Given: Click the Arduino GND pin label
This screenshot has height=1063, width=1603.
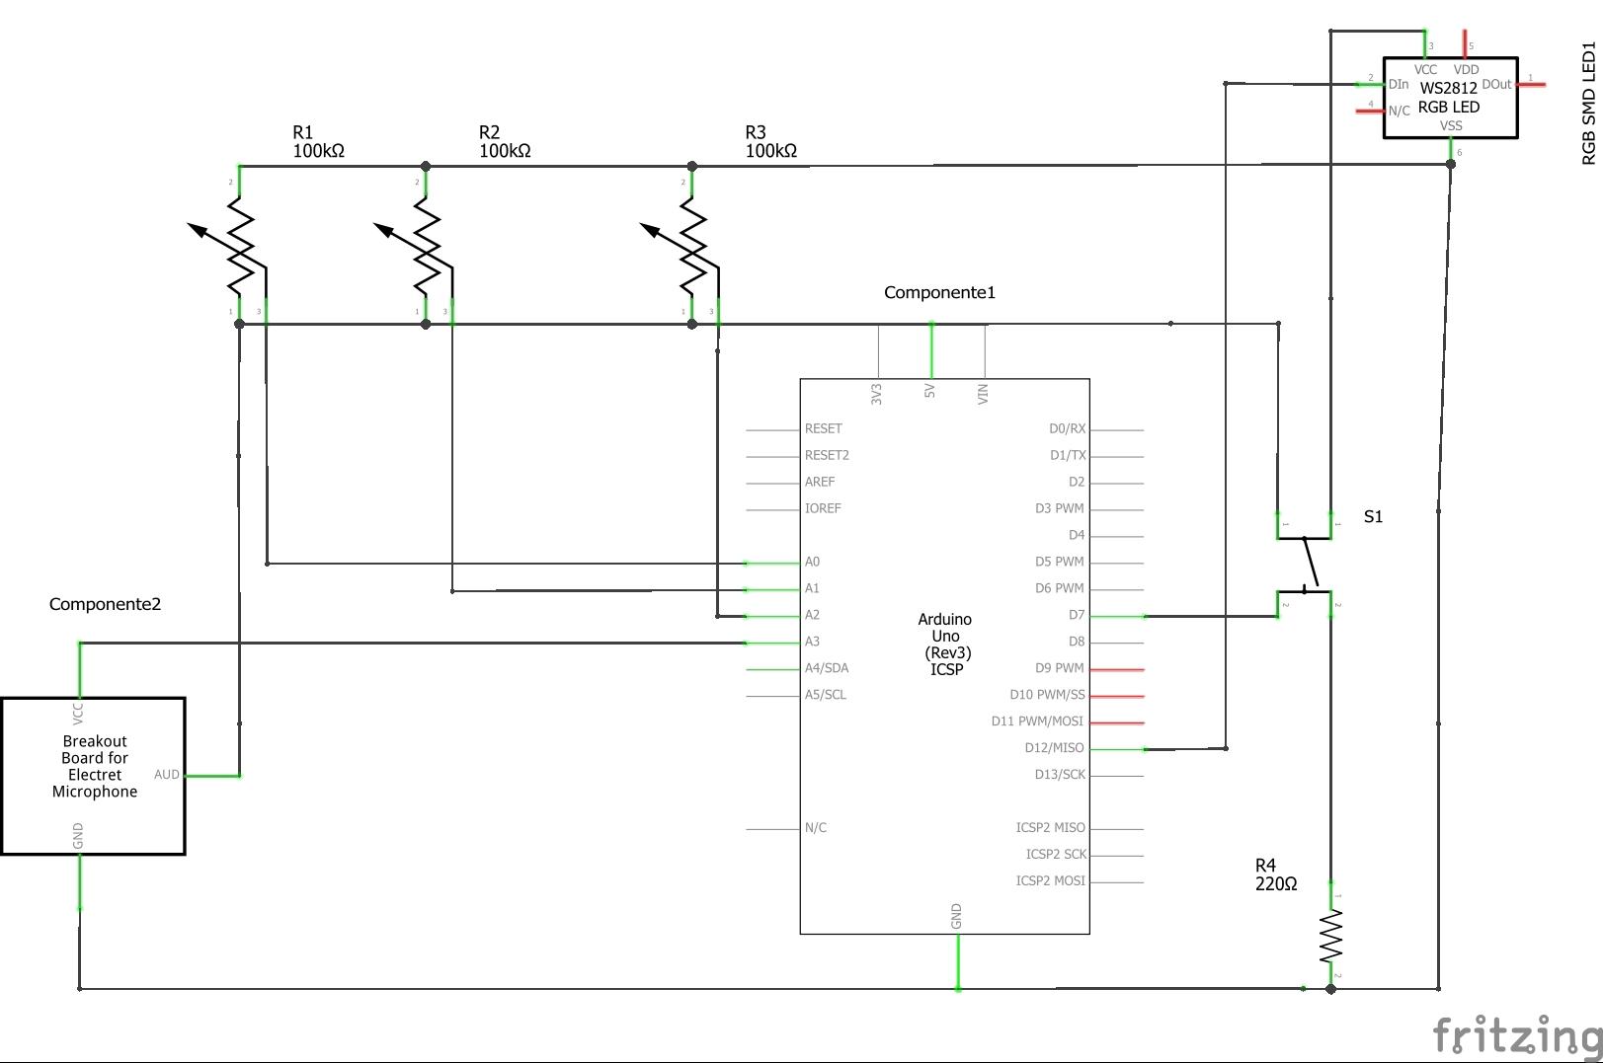Looking at the screenshot, I should pos(956,916).
